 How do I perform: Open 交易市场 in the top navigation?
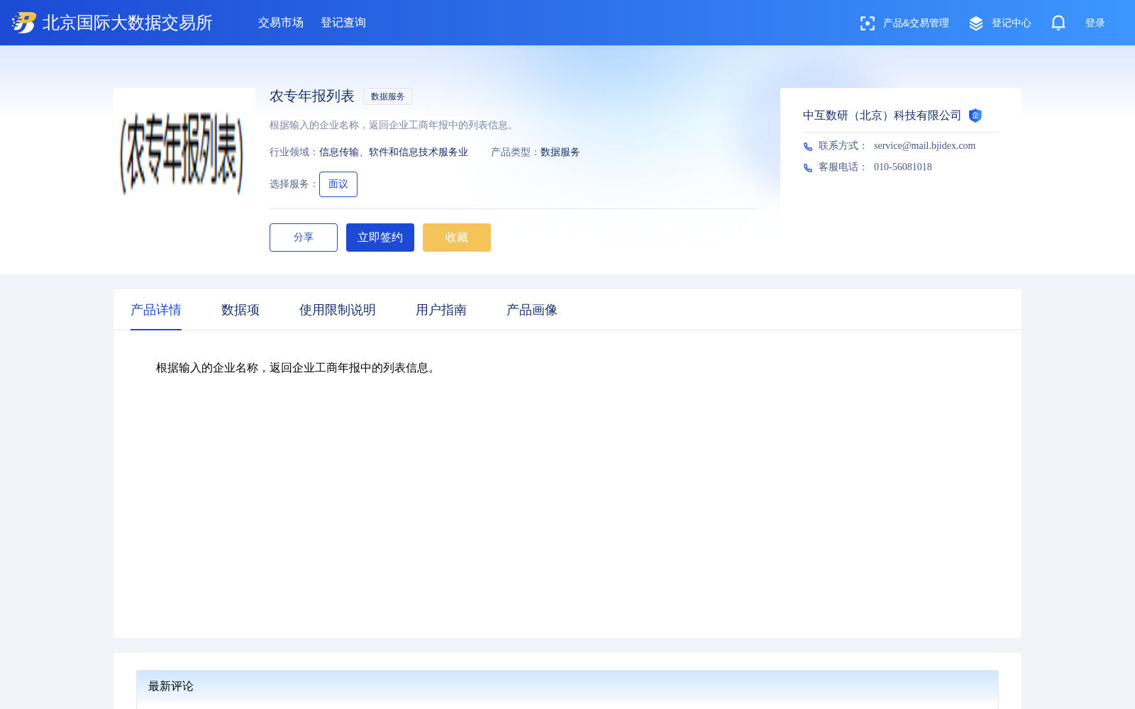tap(281, 23)
